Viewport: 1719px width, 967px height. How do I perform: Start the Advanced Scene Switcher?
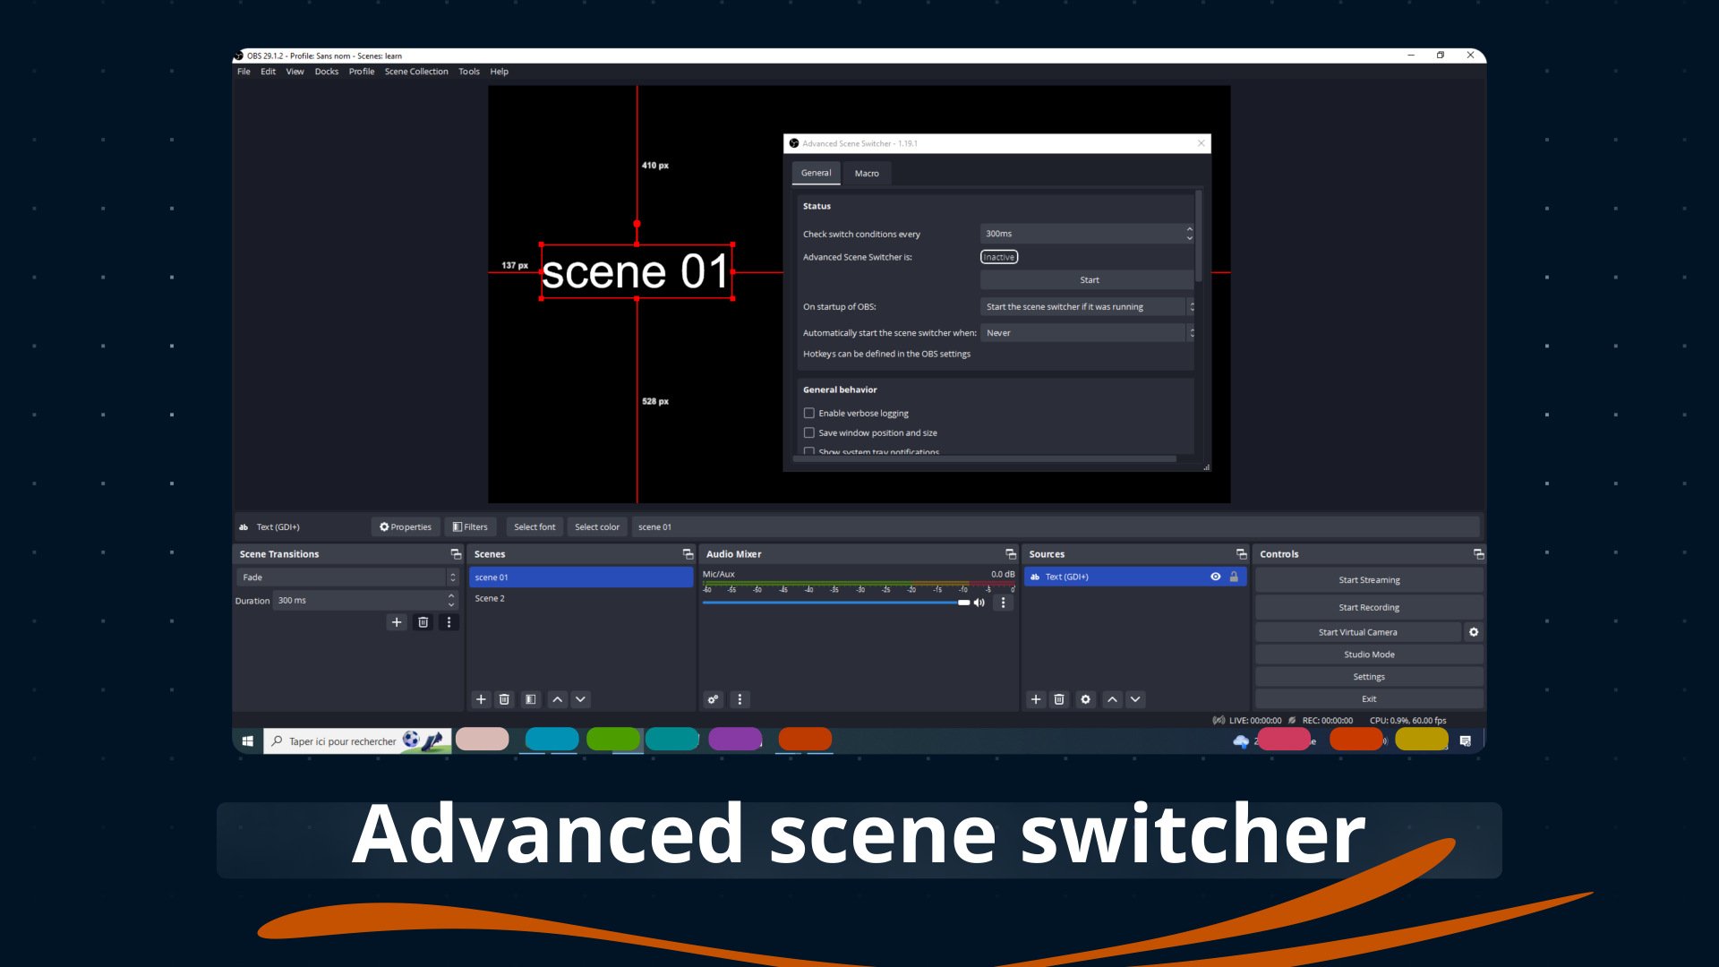(1089, 279)
